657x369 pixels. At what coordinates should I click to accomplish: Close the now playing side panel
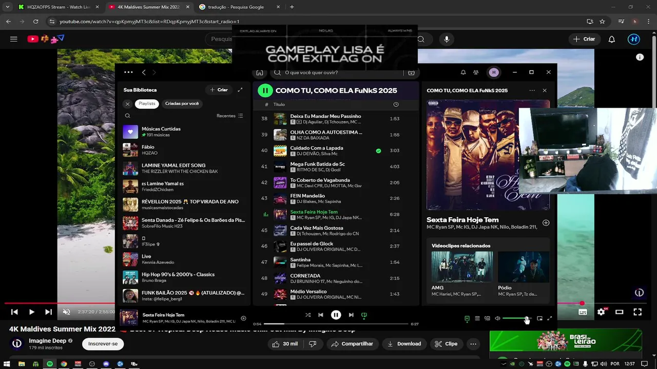tap(545, 90)
